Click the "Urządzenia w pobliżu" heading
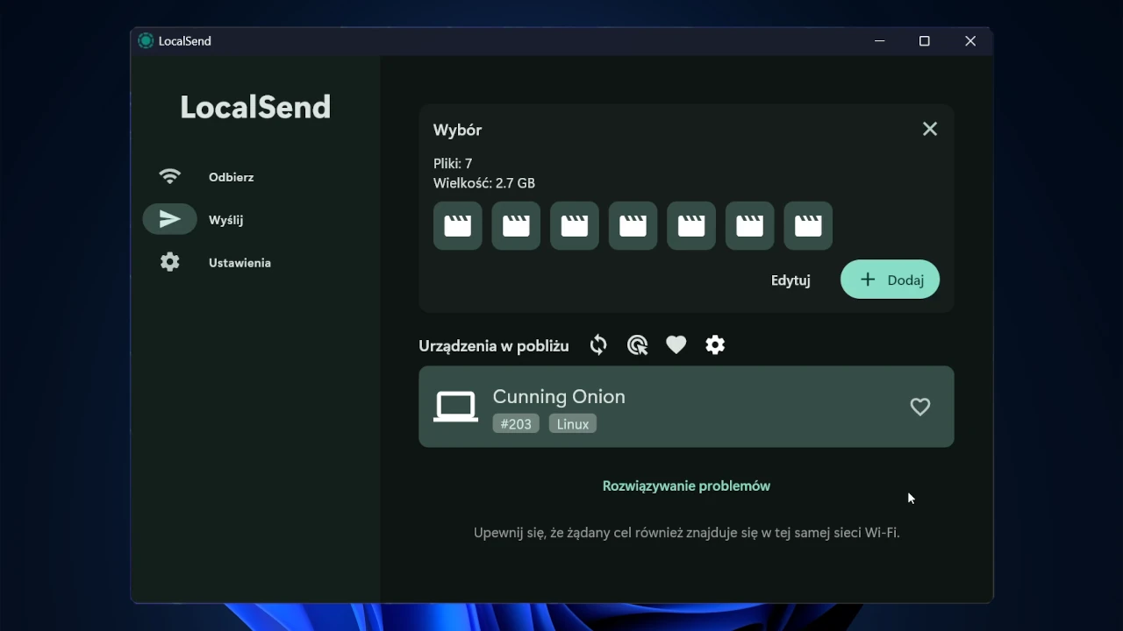1123x631 pixels. [x=494, y=346]
